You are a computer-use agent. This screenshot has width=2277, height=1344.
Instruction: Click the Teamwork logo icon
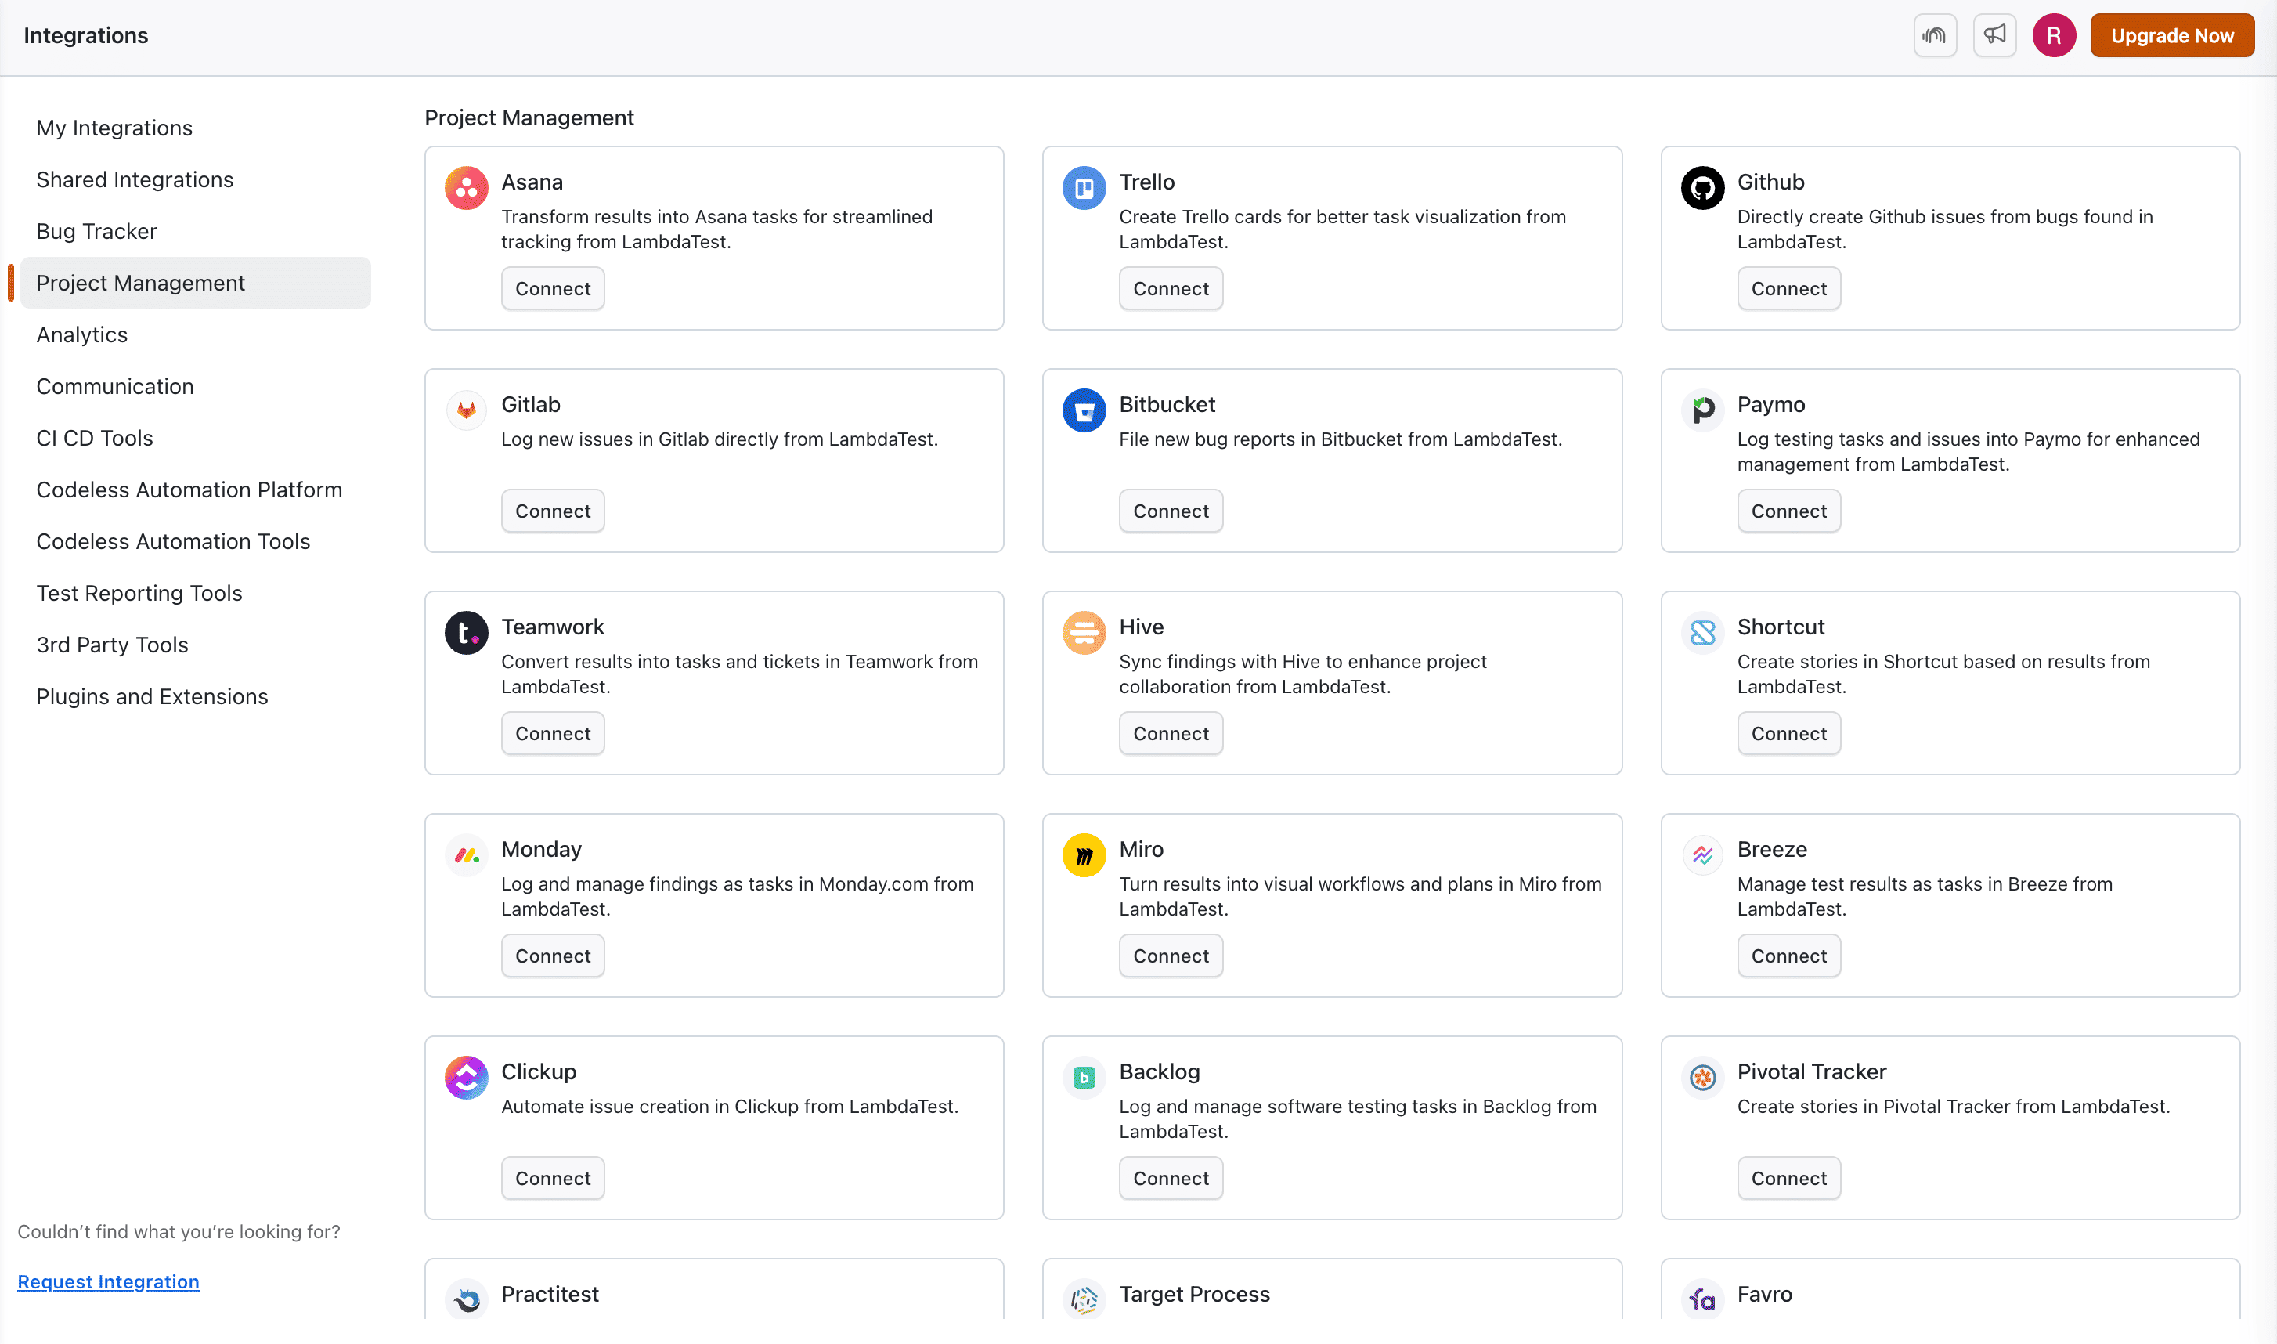[x=466, y=632]
